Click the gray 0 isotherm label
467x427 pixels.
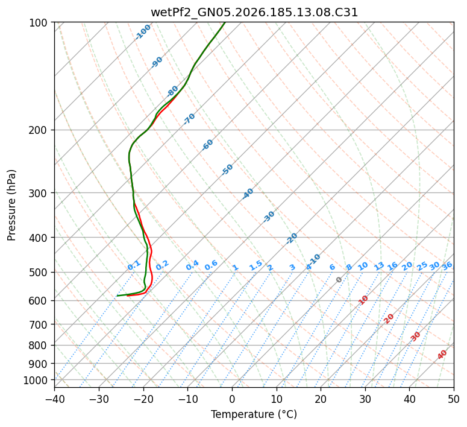point(339,280)
